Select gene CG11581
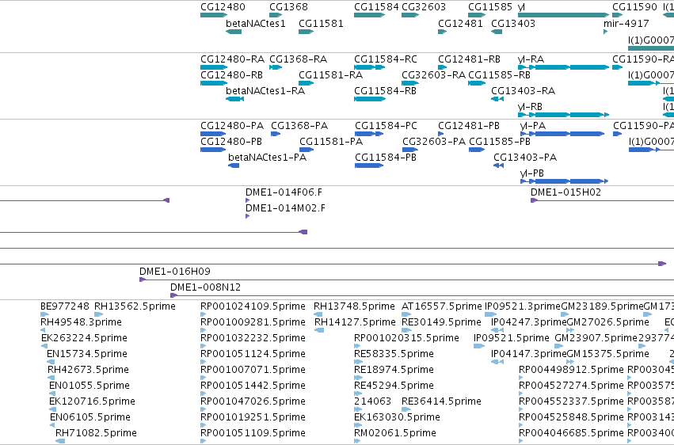Viewport: 674px width, 445px height. pyautogui.click(x=306, y=32)
